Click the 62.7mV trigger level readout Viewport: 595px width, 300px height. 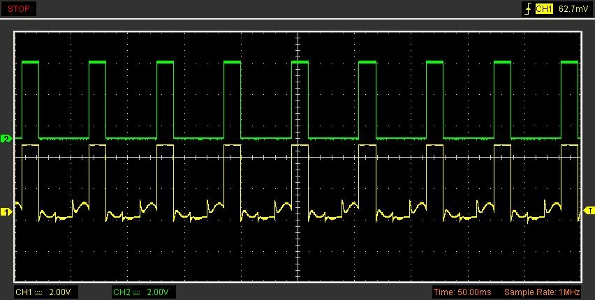tap(573, 9)
